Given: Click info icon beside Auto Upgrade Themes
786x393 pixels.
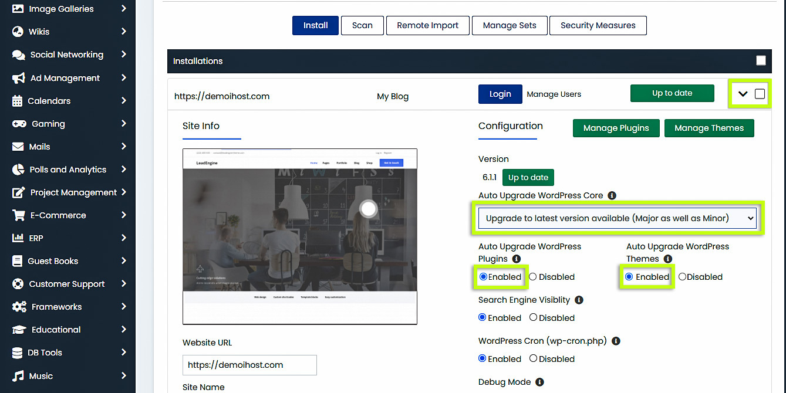Looking at the screenshot, I should [668, 259].
